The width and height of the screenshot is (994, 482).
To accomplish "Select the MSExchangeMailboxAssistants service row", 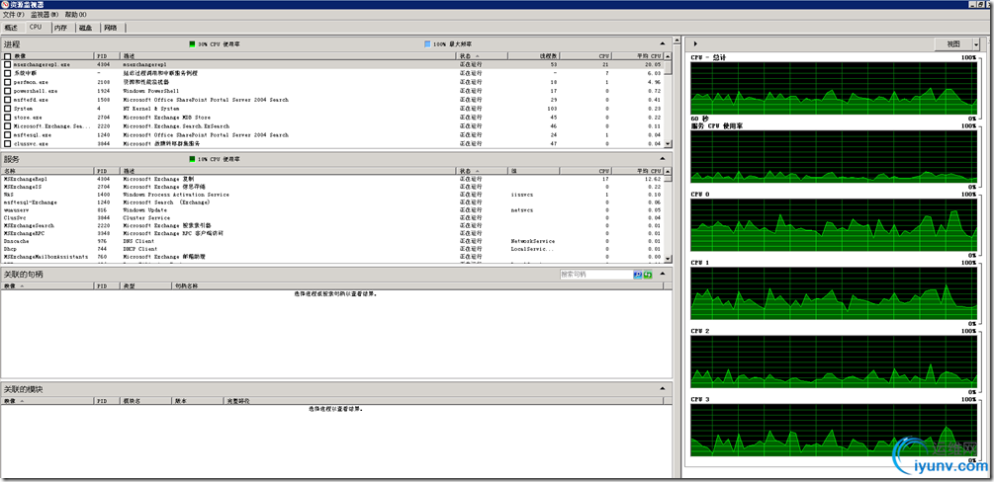I will tap(332, 257).
